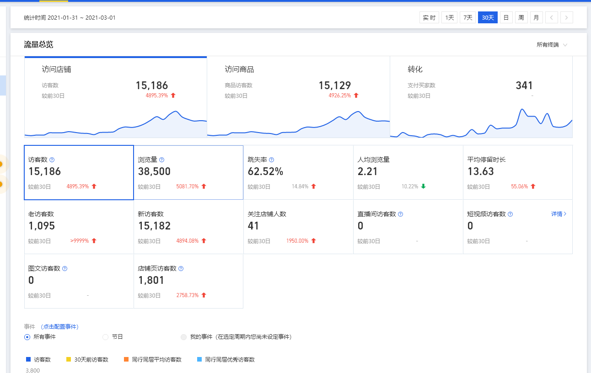Select the 转化 overview card
This screenshot has width=591, height=373.
[x=481, y=97]
